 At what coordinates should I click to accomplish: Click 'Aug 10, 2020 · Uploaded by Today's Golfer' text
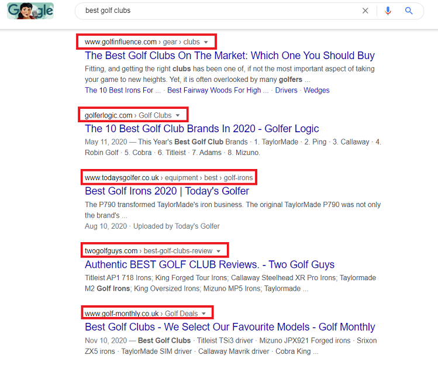point(152,226)
